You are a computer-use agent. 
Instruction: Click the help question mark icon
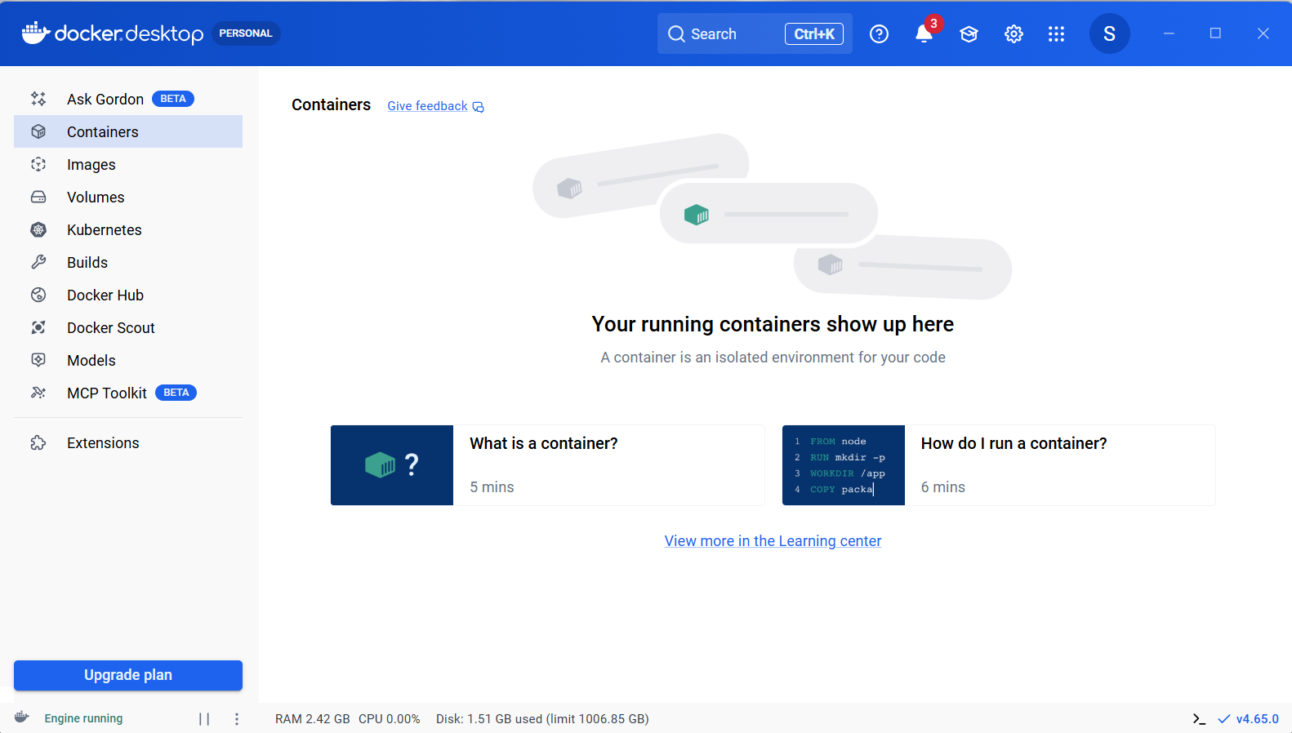pos(879,34)
